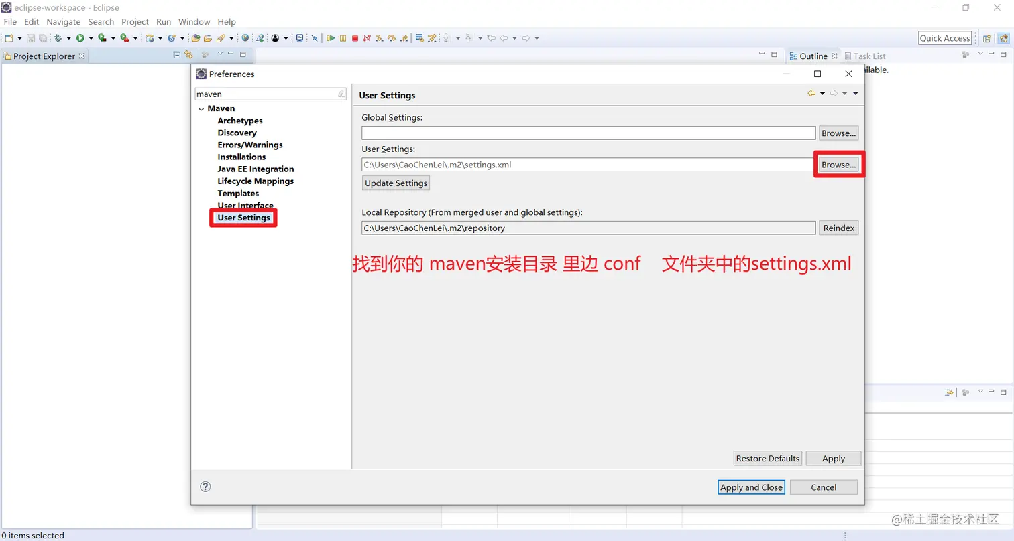
Task: Click the back navigation toolbar arrow
Action: [x=504, y=38]
